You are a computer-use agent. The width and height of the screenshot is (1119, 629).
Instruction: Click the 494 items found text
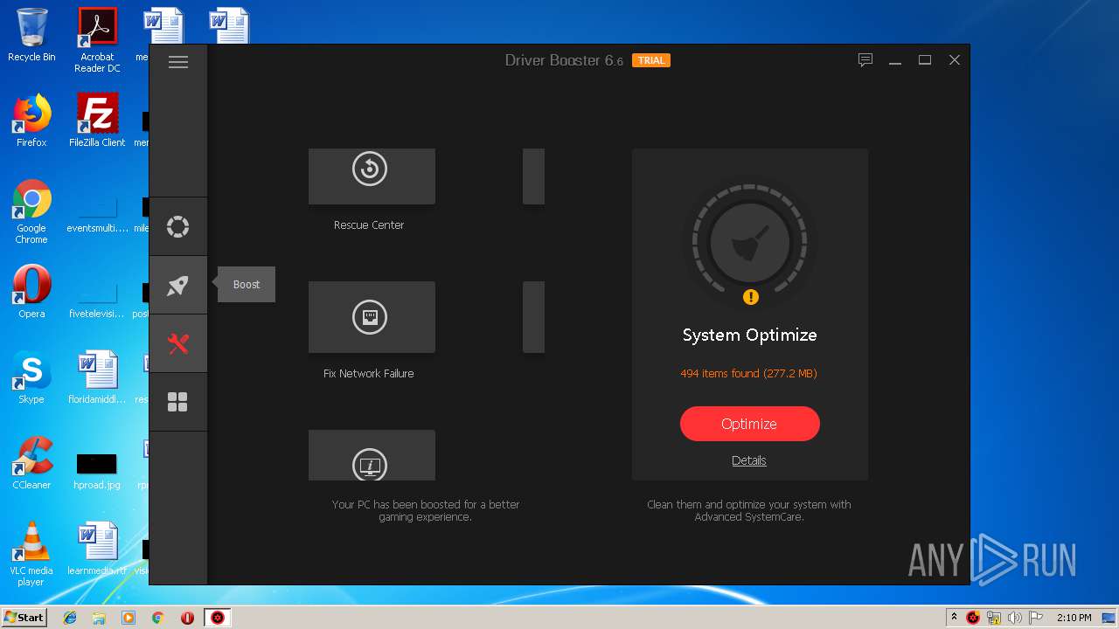pos(748,373)
